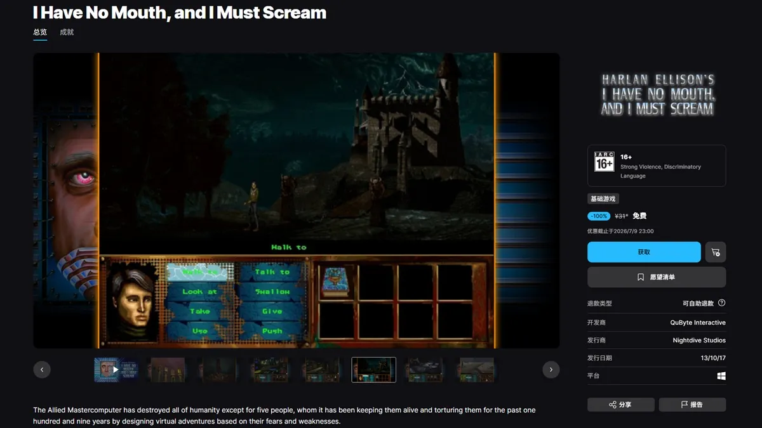
Task: Click the Harlan Ellison's game logo
Action: tap(658, 95)
